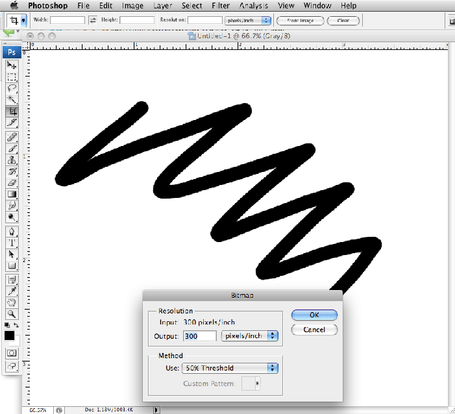Select the Clone Stamp tool
The width and height of the screenshot is (455, 414).
tap(12, 160)
